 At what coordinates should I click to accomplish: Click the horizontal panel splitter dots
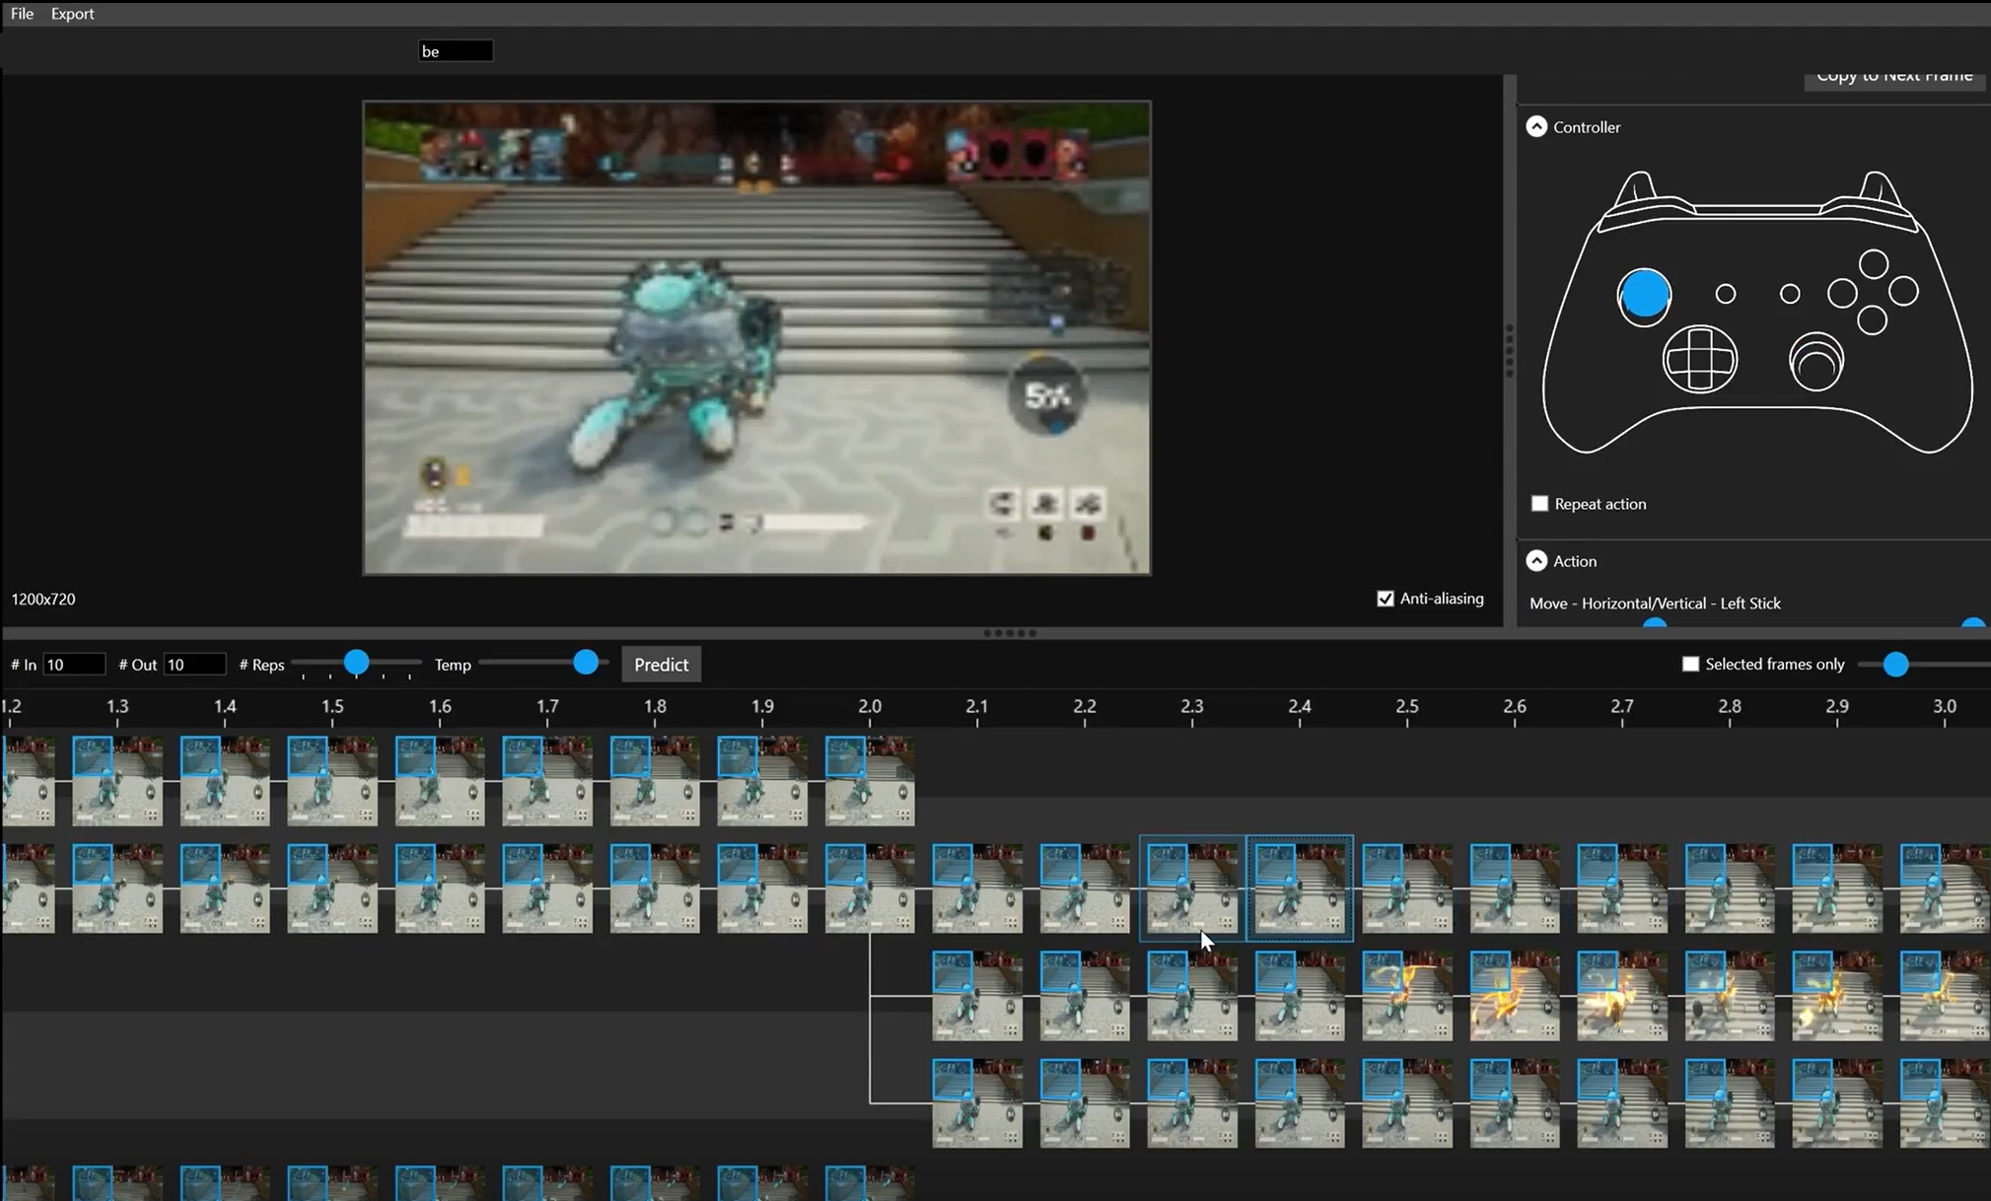pos(1010,633)
